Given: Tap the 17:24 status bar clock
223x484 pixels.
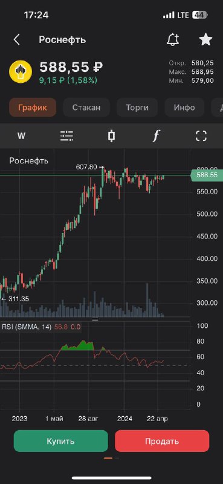Looking at the screenshot, I should coord(36,15).
